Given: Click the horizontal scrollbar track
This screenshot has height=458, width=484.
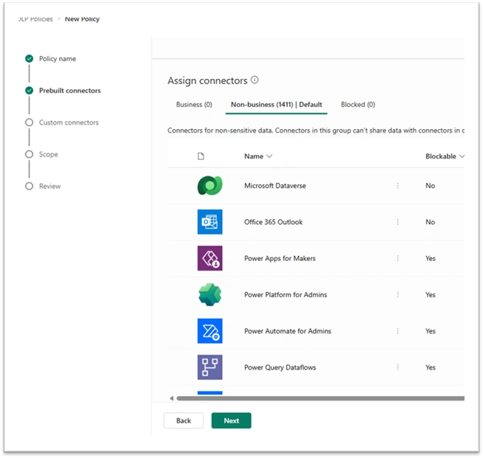Looking at the screenshot, I should pyautogui.click(x=320, y=398).
